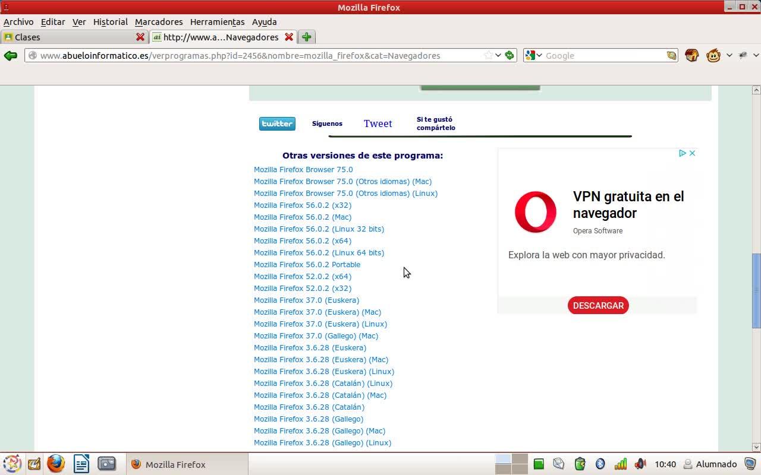Open the Mozilla Firefox 56.0.2 (x32) link
Image resolution: width=761 pixels, height=475 pixels.
pyautogui.click(x=303, y=205)
